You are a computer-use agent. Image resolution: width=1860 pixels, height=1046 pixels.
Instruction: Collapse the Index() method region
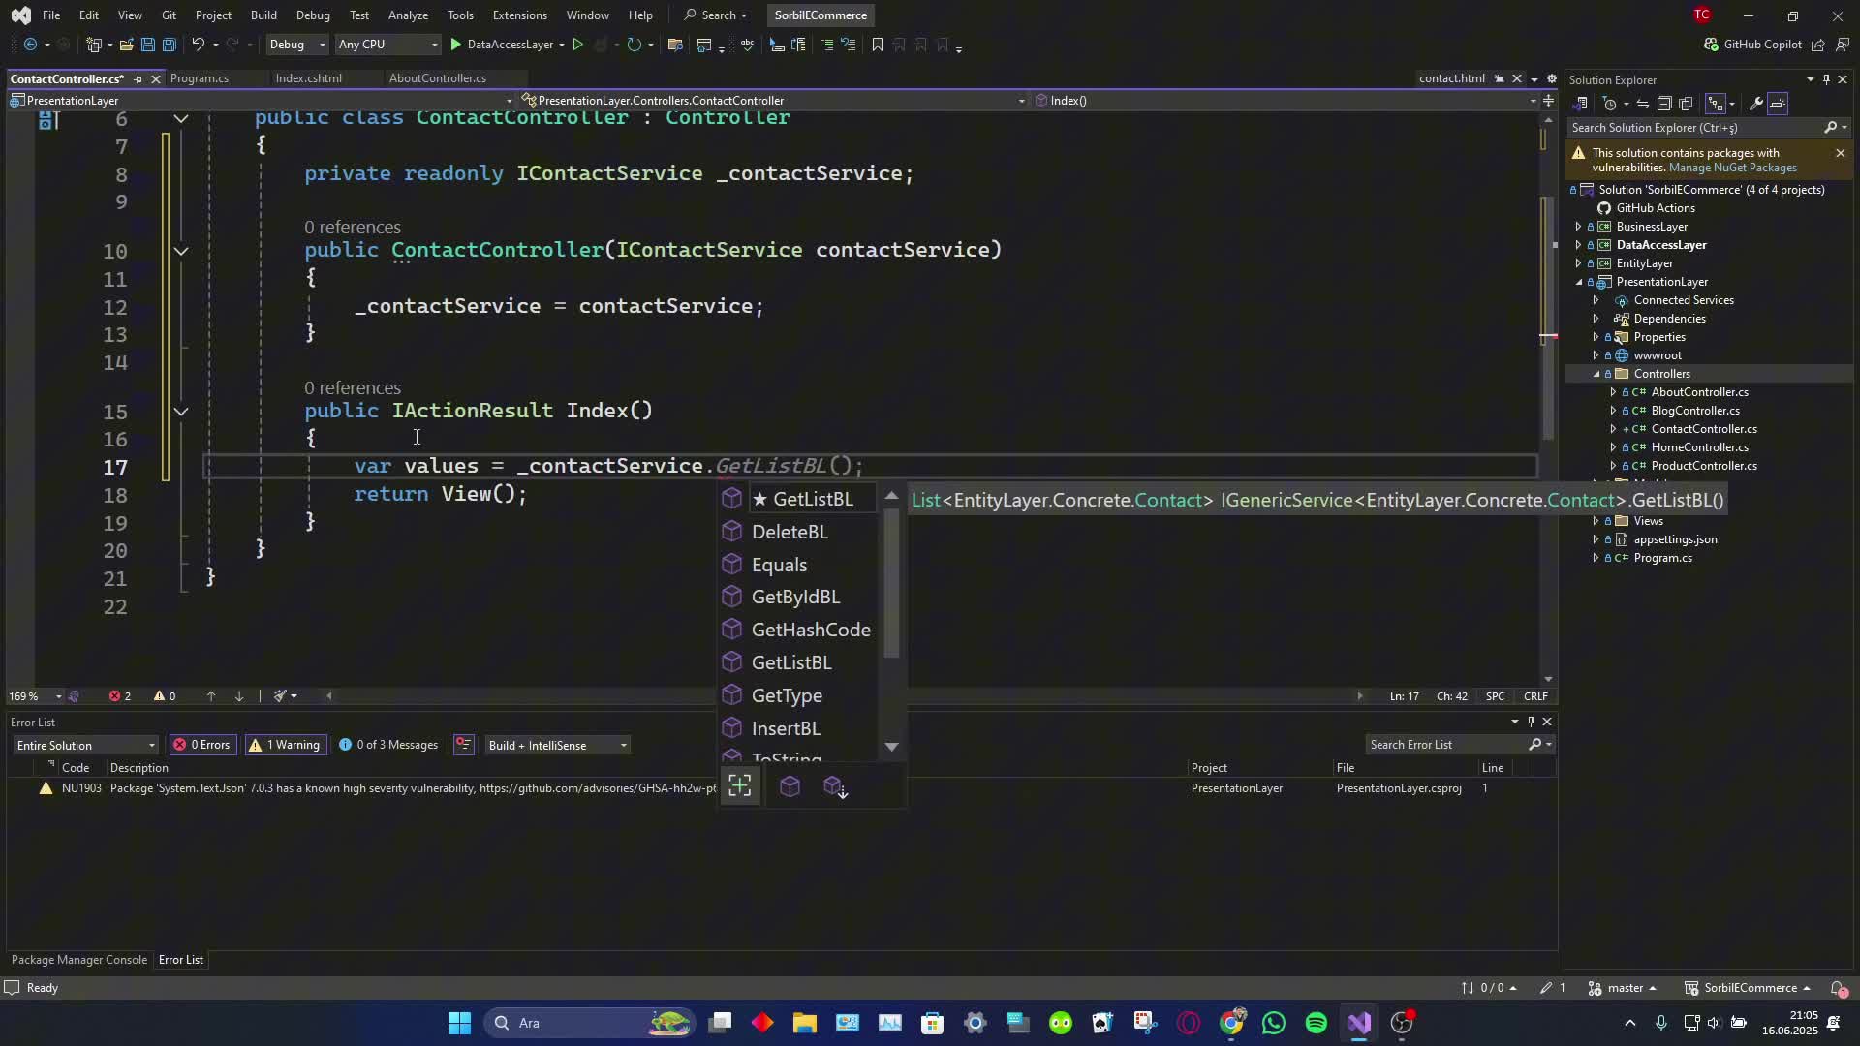pyautogui.click(x=181, y=412)
